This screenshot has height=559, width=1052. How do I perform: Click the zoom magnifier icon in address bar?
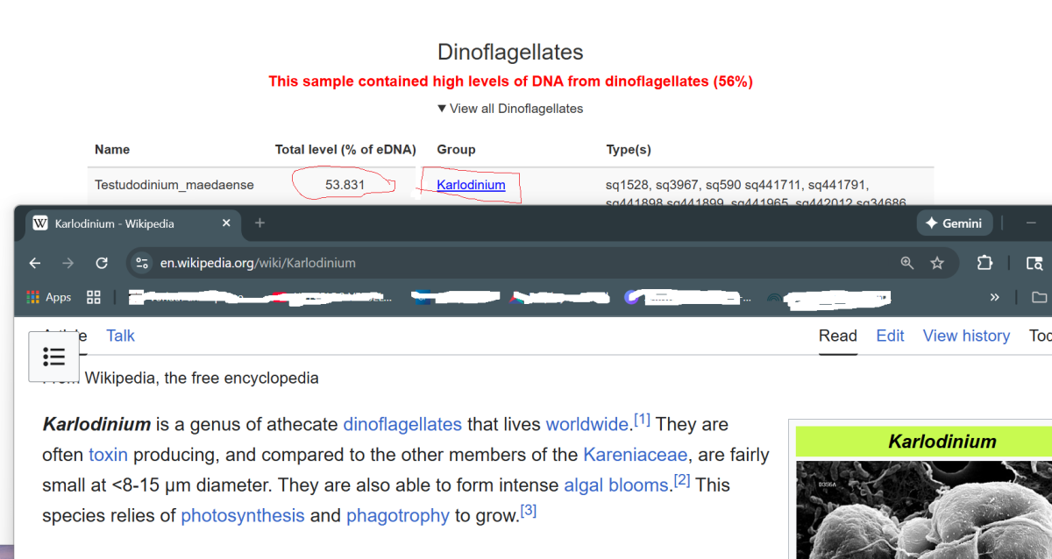pyautogui.click(x=907, y=263)
